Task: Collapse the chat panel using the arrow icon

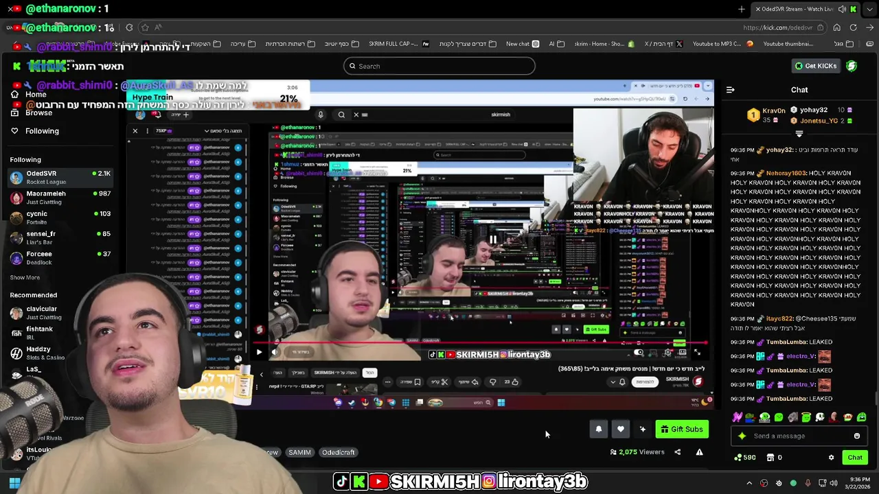Action: click(731, 90)
